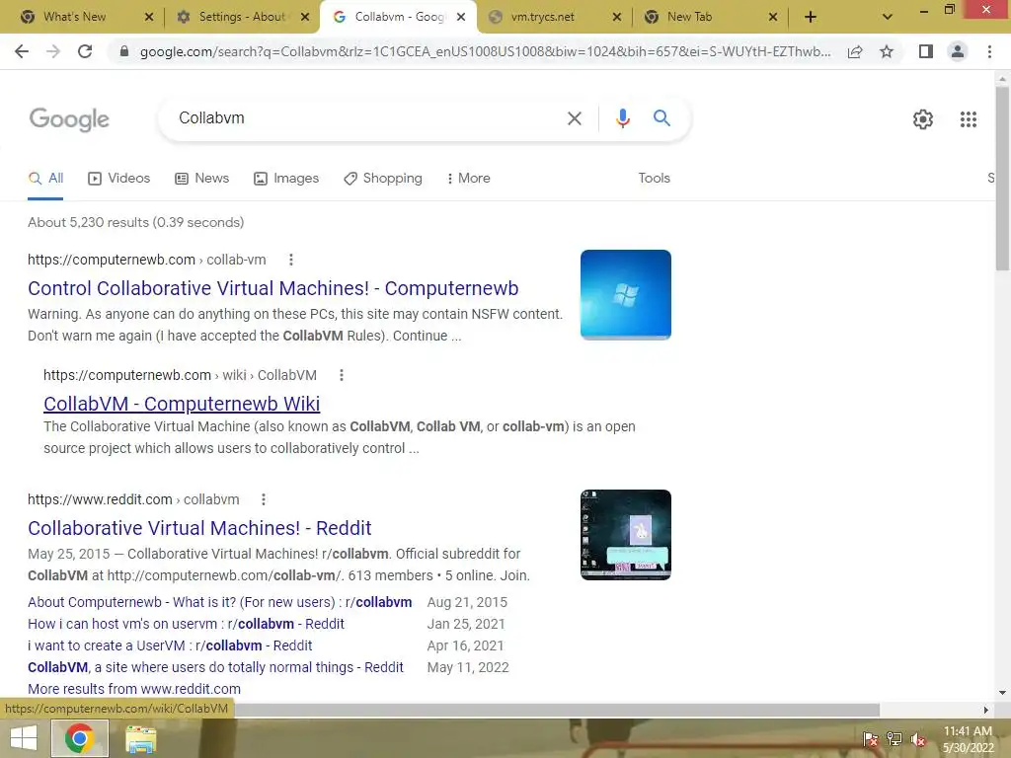Open Collaborative Virtual Machines Reddit result
Screen dimensions: 1011x758
pos(199,528)
